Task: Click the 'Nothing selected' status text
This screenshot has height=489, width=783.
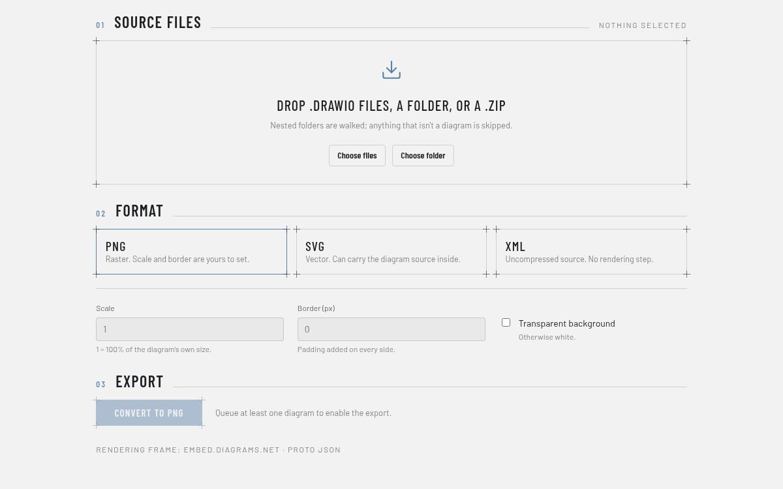Action: (643, 25)
